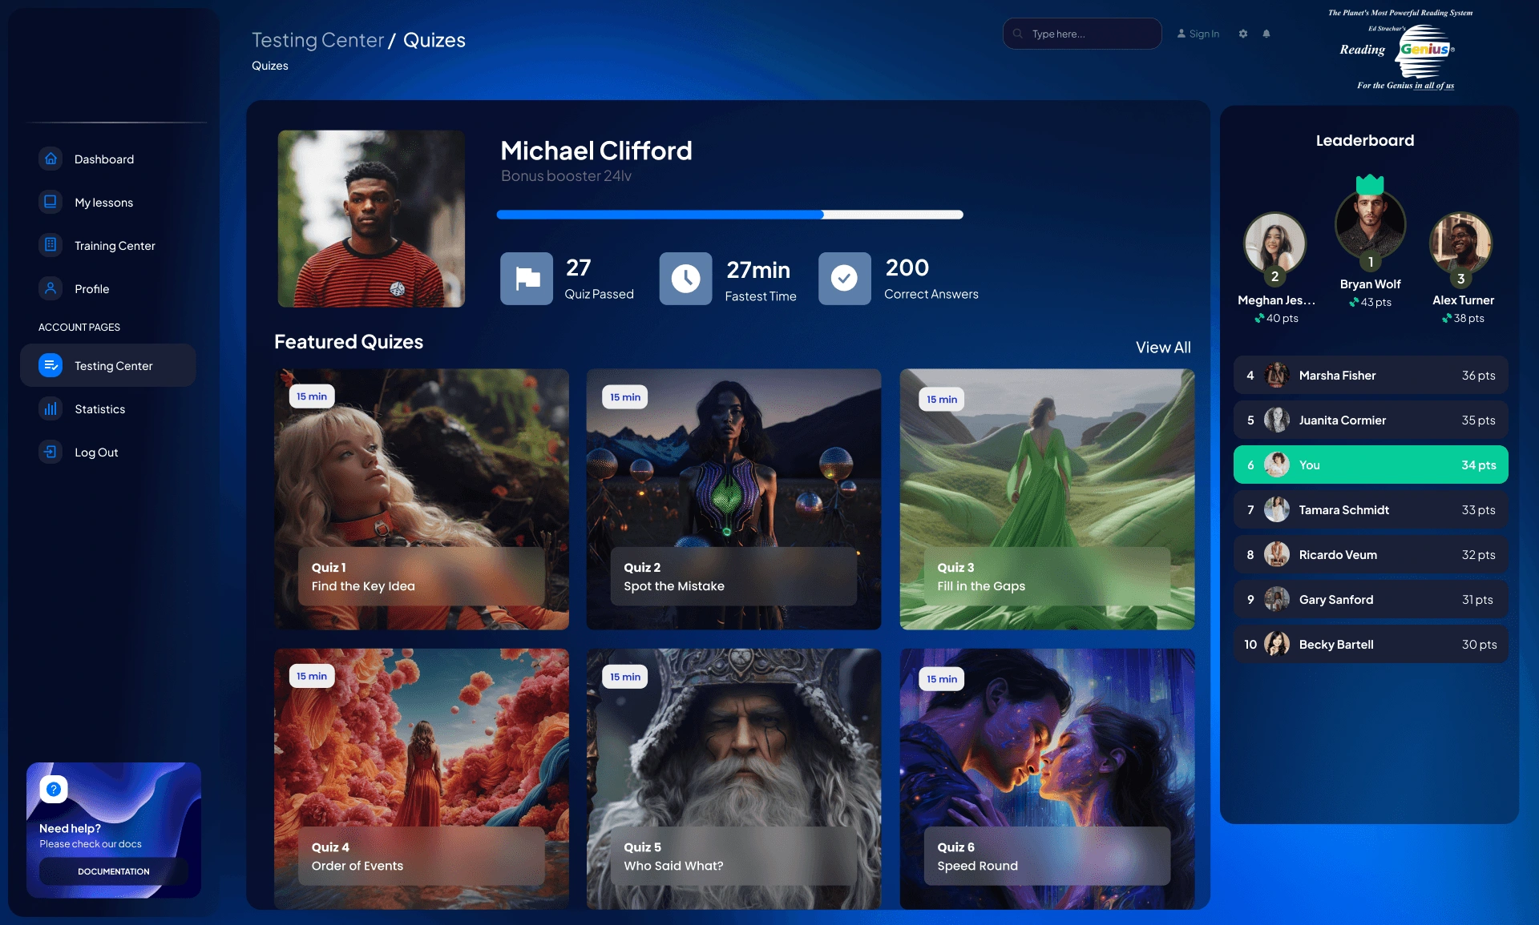The image size is (1539, 925).
Task: Select the You leaderboard row
Action: point(1370,465)
